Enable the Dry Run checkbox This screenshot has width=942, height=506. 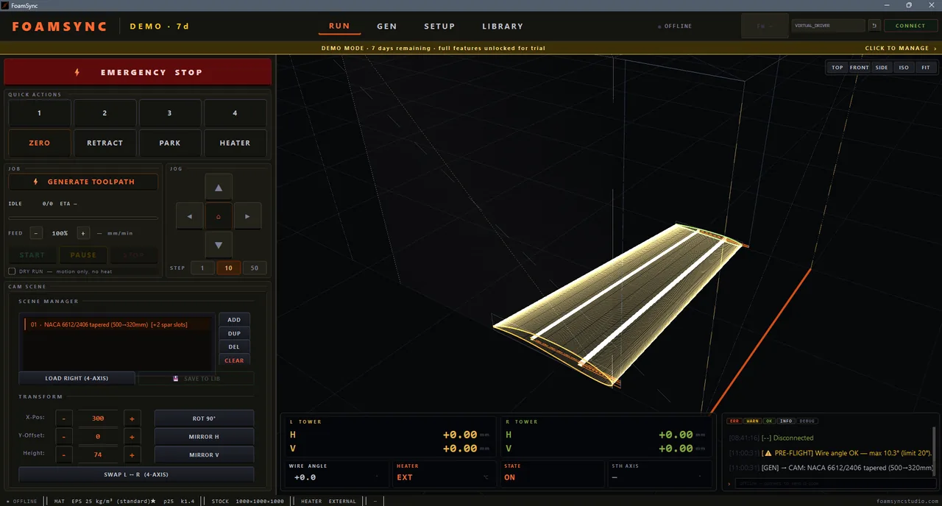(12, 271)
